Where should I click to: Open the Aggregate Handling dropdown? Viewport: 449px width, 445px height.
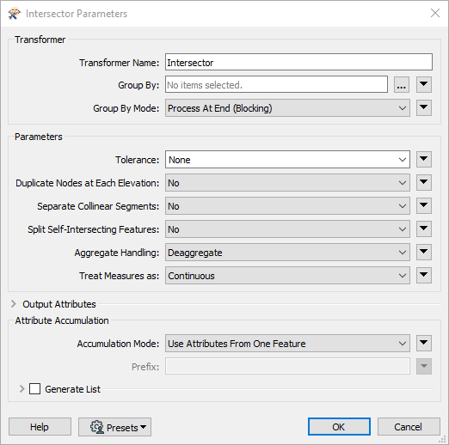[287, 253]
